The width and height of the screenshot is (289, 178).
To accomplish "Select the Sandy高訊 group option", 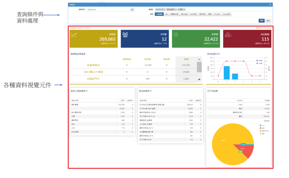I will (228, 14).
